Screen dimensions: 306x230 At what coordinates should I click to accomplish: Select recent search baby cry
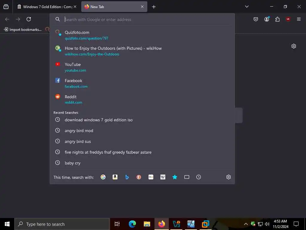pos(142,163)
